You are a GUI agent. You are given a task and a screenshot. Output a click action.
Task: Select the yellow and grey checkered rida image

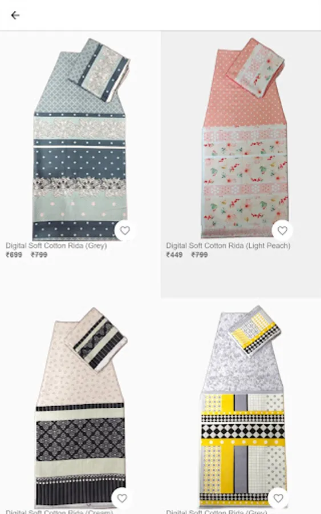[242, 407]
